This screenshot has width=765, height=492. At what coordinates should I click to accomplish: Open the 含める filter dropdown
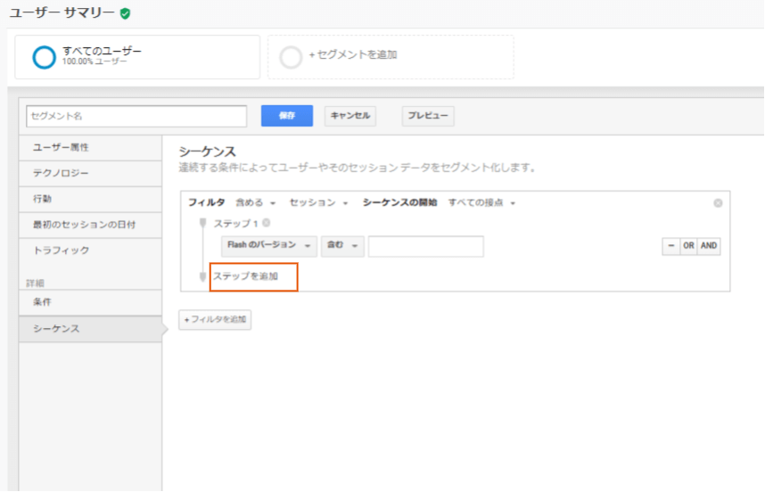tap(255, 203)
